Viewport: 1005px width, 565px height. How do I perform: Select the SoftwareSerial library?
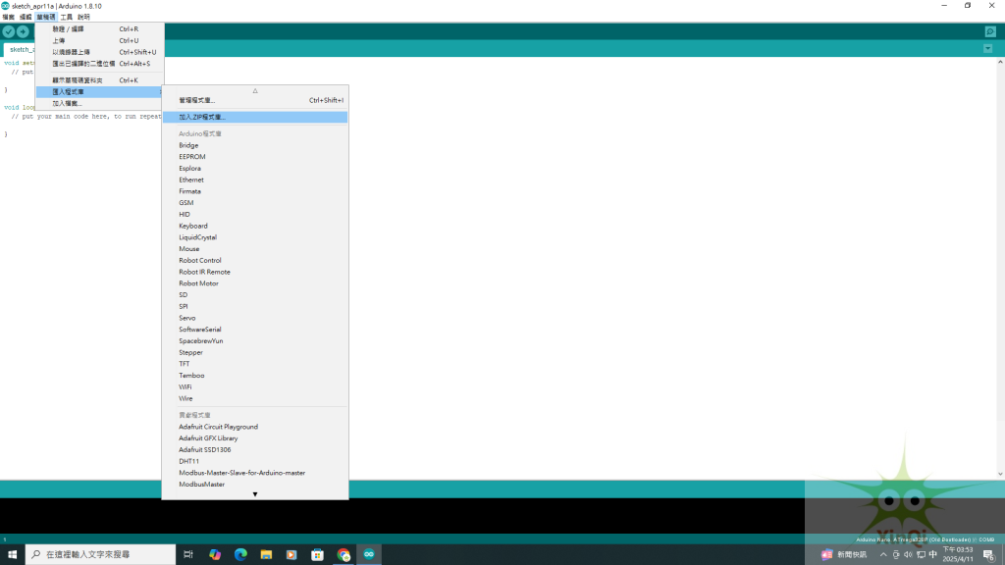tap(255, 330)
